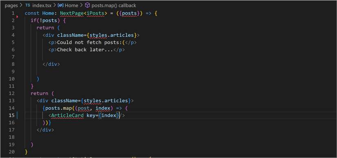The width and height of the screenshot is (337, 158).
Task: Click the post parameter on line 14
Action: point(83,108)
